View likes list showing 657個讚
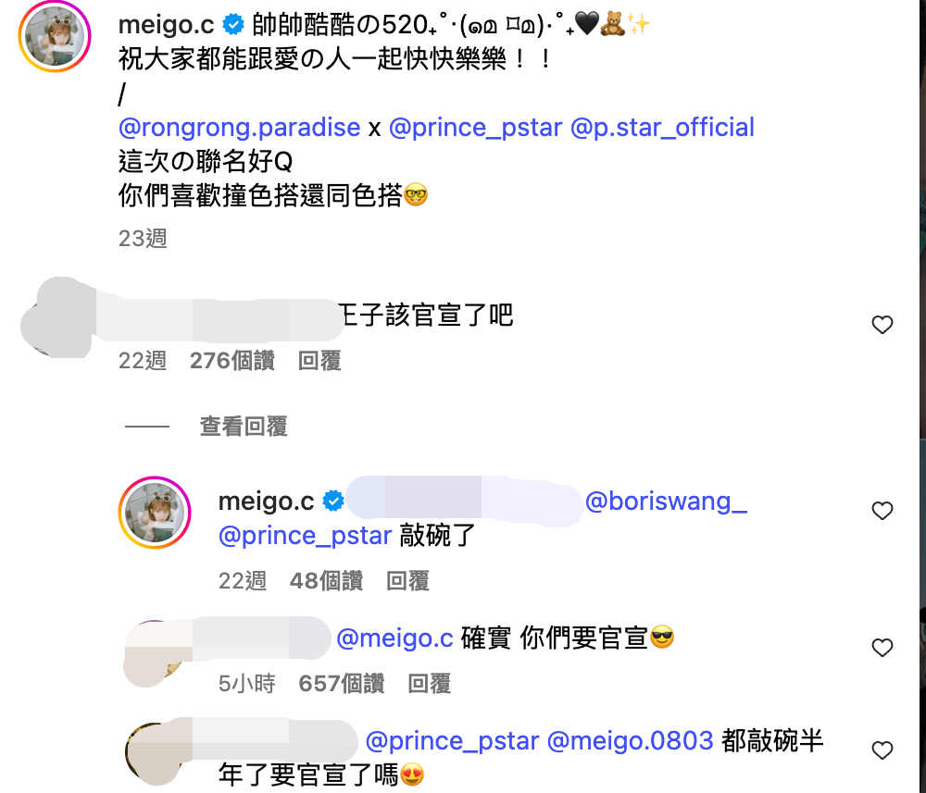926x793 pixels. [342, 684]
